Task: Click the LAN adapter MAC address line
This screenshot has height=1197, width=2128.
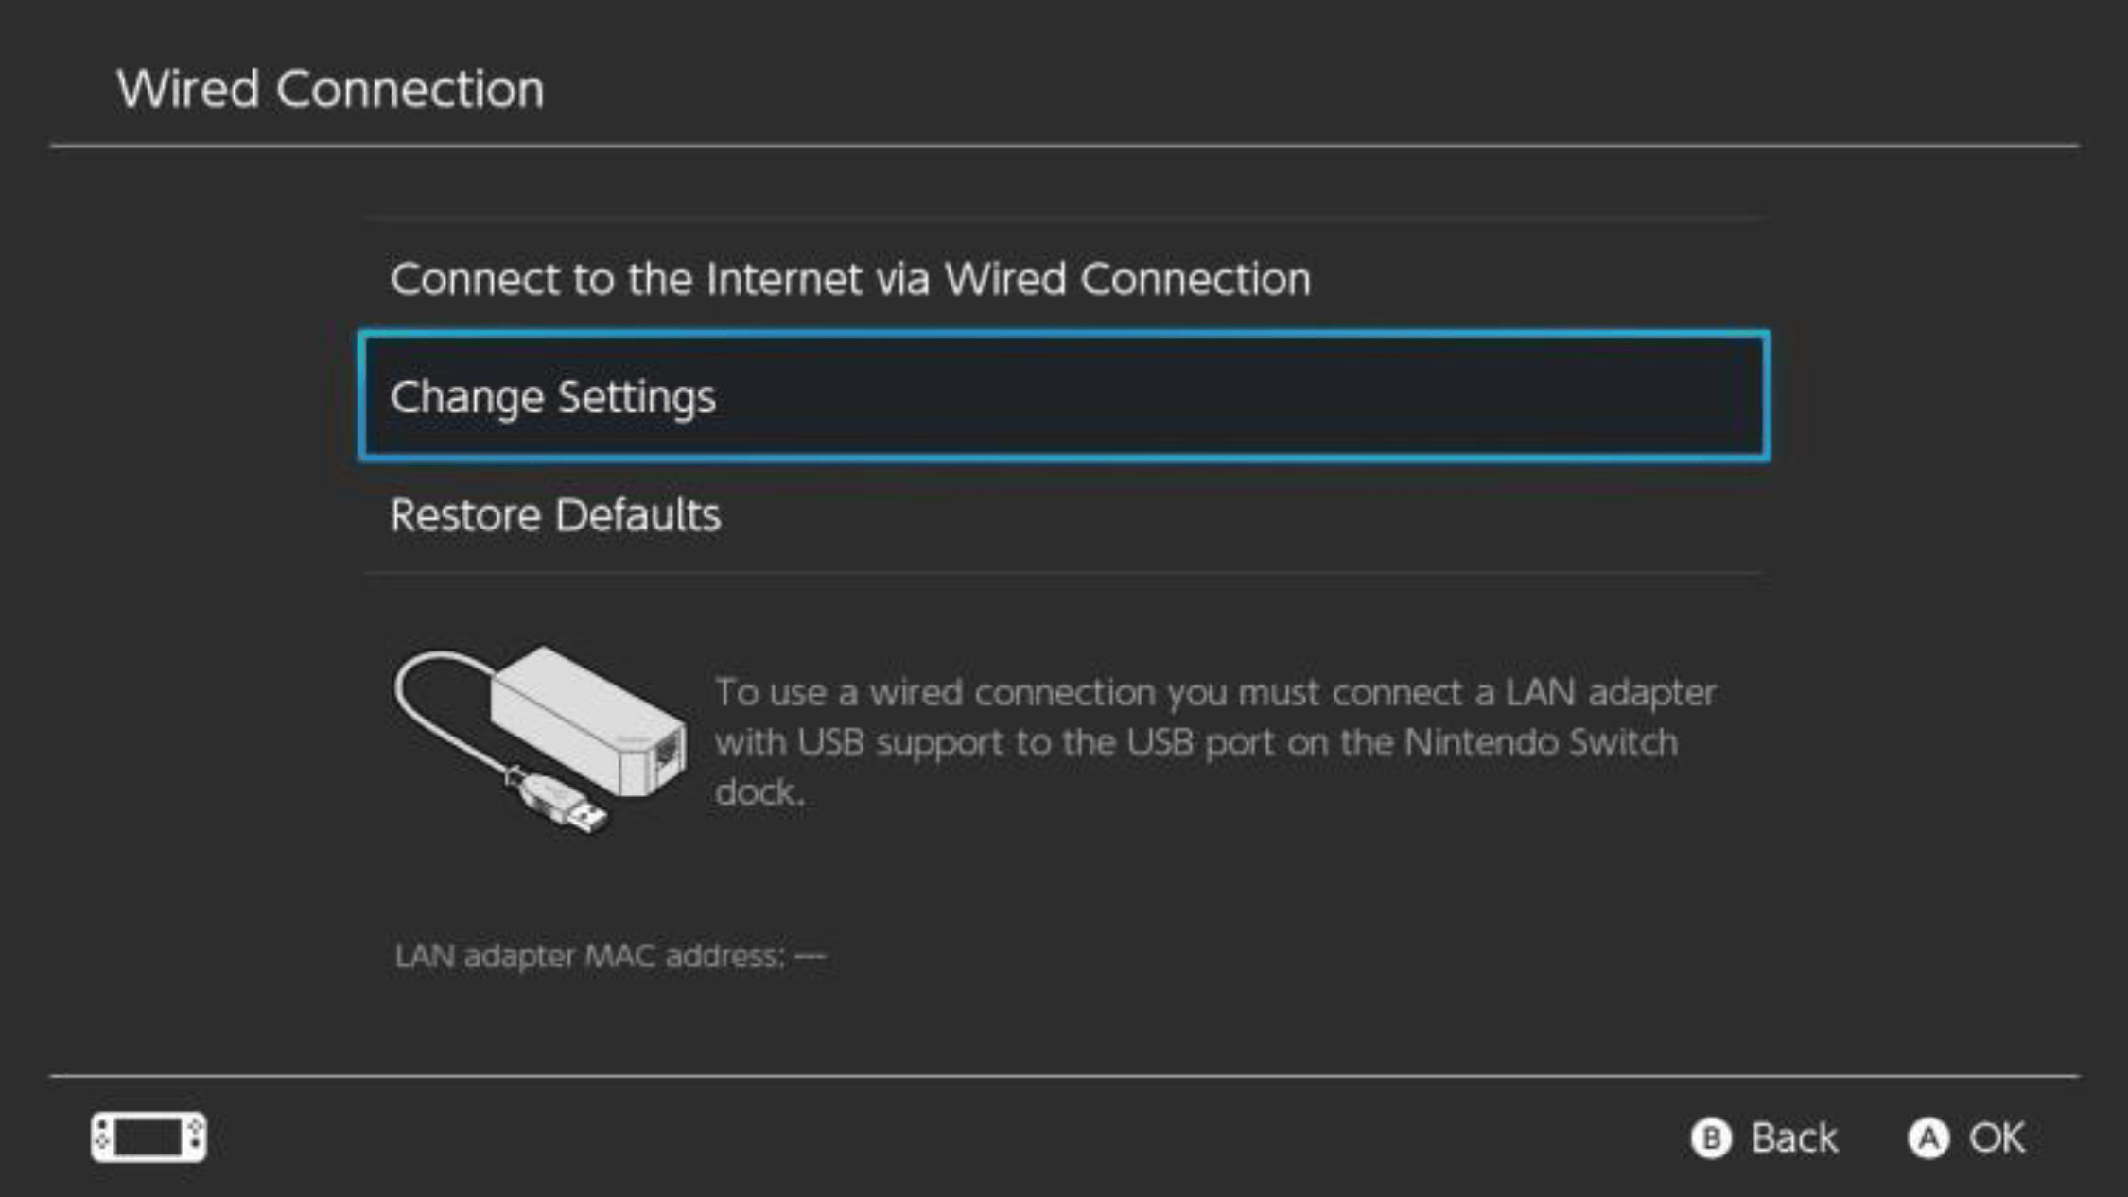Action: click(x=610, y=956)
